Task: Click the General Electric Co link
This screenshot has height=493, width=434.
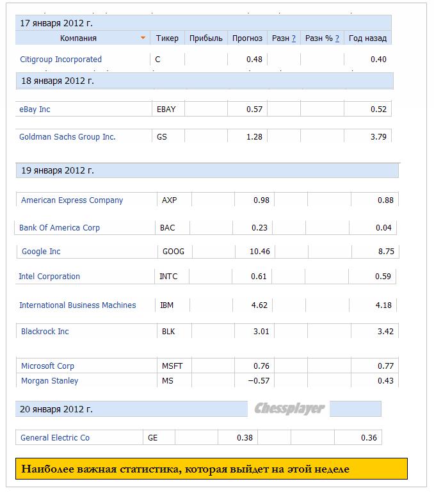Action: 55,438
